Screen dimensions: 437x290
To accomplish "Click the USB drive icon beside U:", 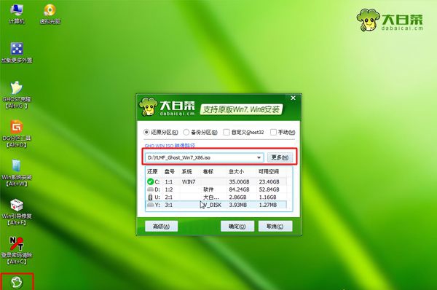I will (151, 197).
